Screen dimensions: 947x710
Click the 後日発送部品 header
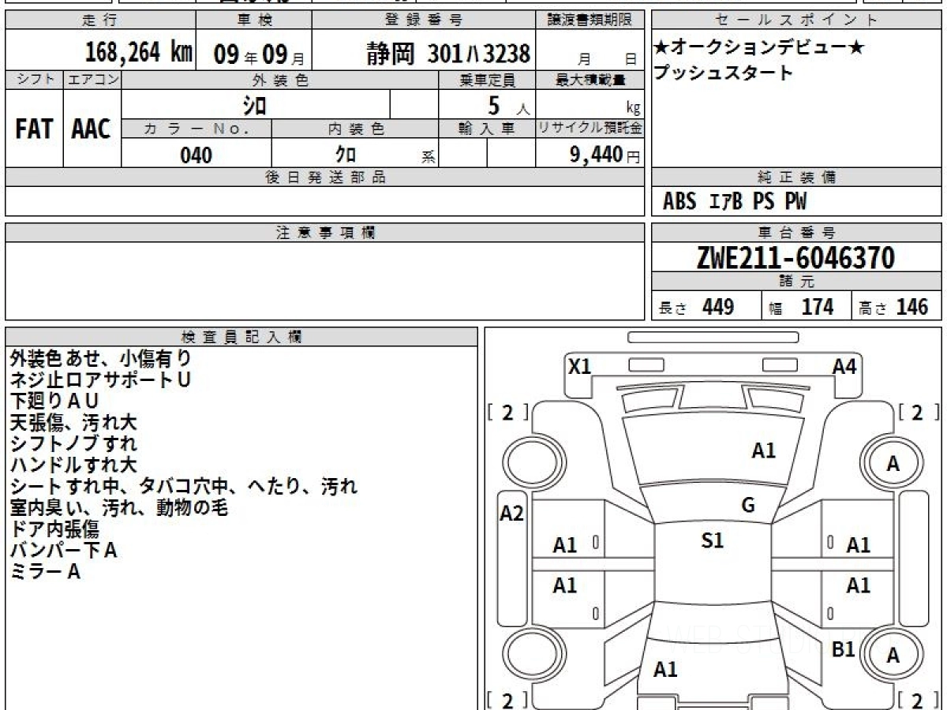click(324, 177)
